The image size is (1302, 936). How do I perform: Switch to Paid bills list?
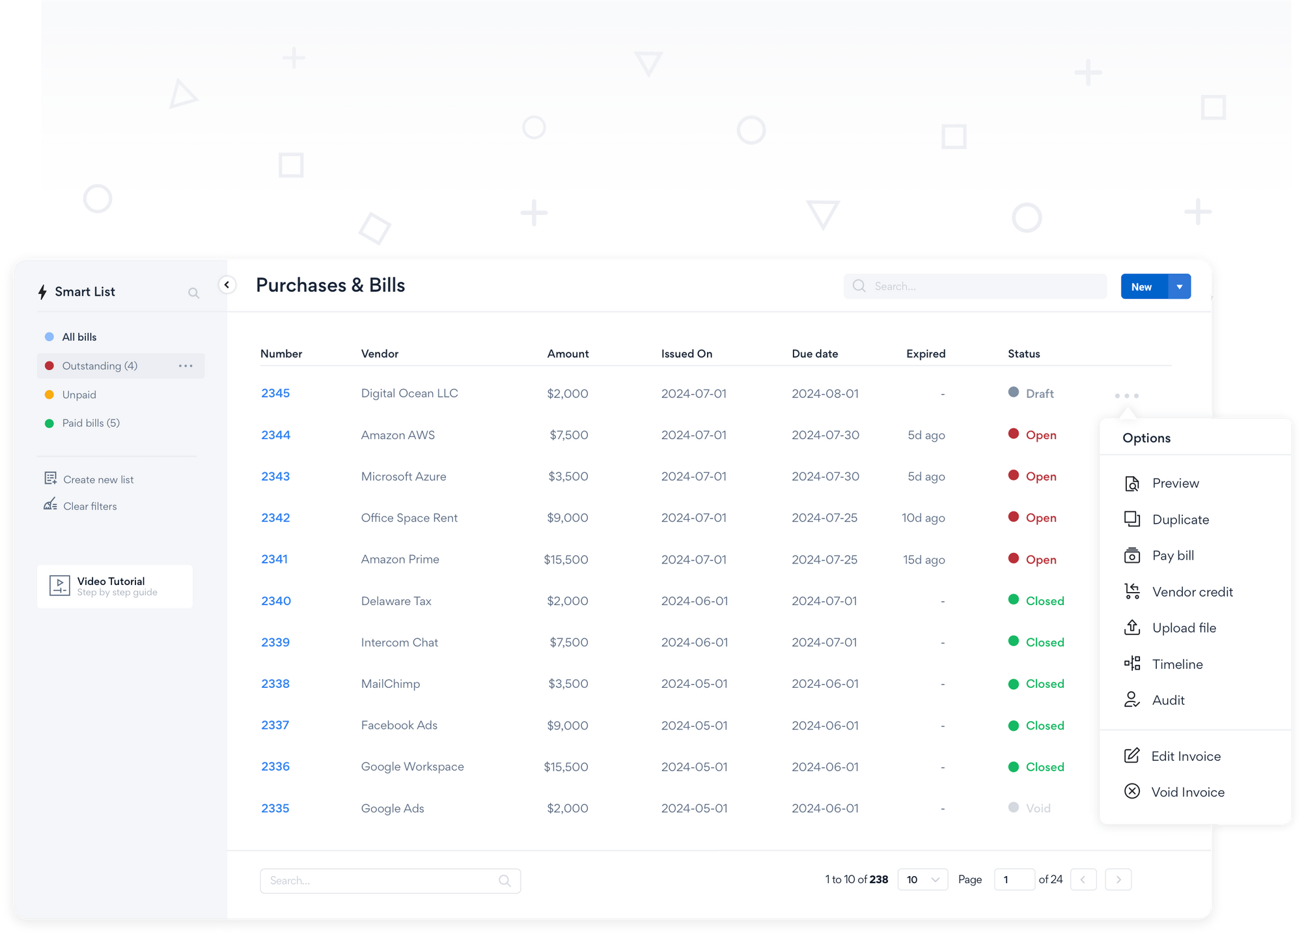click(x=90, y=423)
